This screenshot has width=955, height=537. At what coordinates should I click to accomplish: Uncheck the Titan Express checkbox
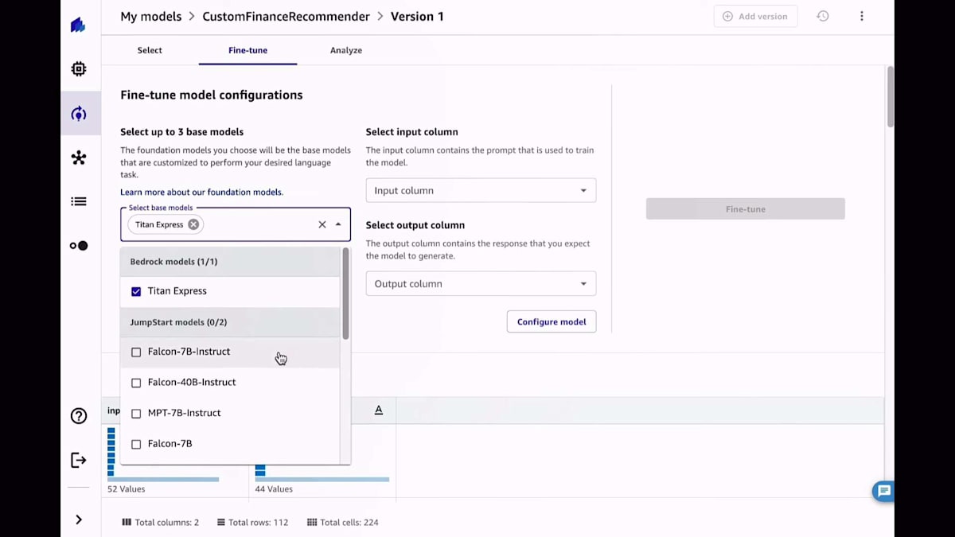pos(136,291)
